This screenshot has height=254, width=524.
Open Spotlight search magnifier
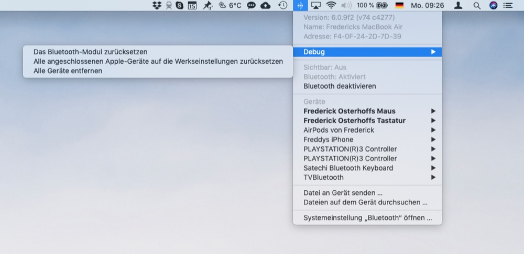tap(476, 5)
